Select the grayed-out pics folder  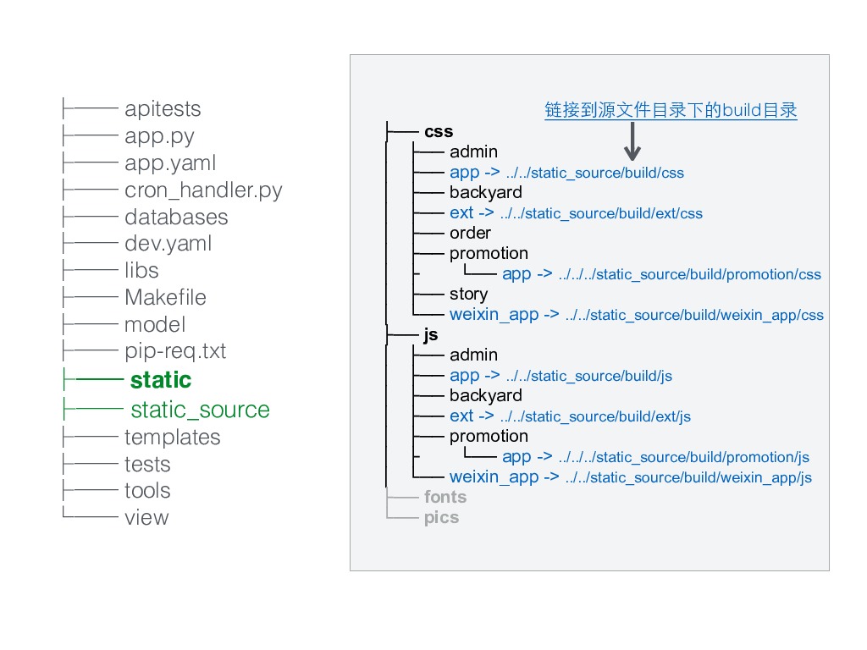[x=441, y=518]
